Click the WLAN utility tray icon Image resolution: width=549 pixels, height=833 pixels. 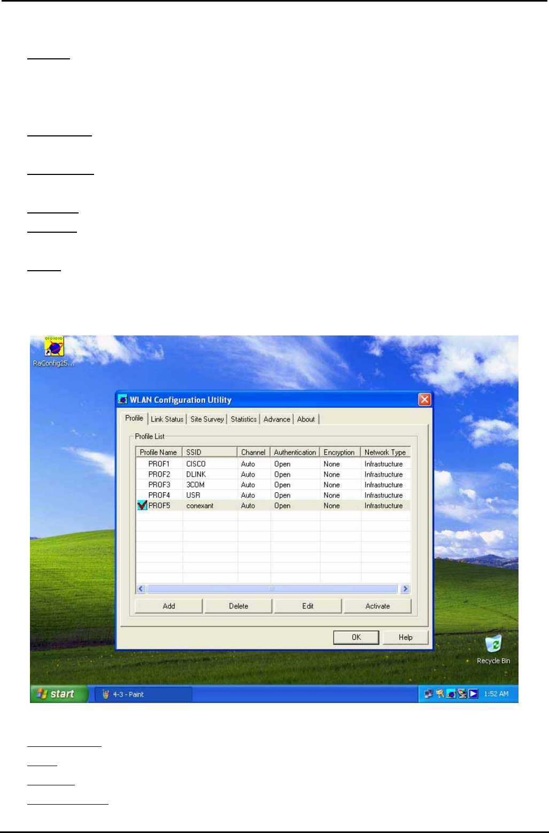click(451, 694)
